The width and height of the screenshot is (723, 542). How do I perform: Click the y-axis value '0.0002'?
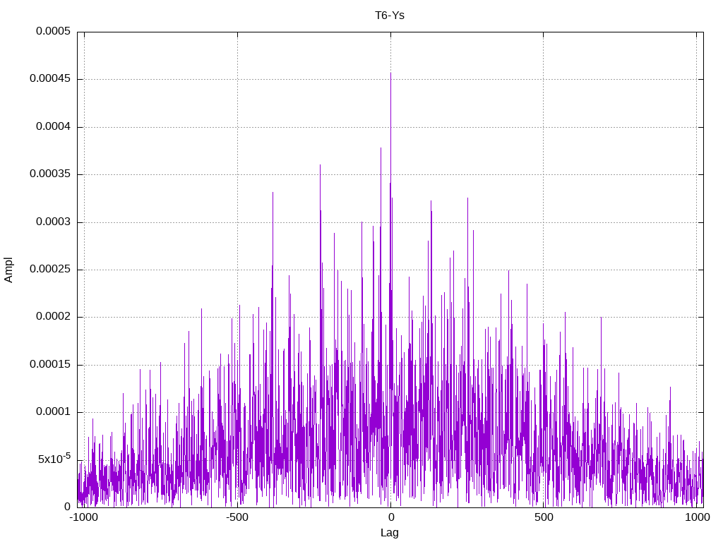[x=54, y=317]
